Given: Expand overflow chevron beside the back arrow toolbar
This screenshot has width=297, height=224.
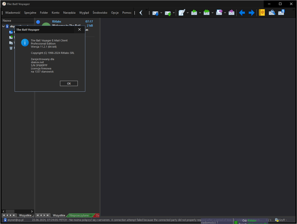Looking at the screenshot, I should 147,10.
